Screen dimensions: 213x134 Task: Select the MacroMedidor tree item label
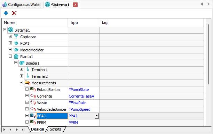point(32,50)
